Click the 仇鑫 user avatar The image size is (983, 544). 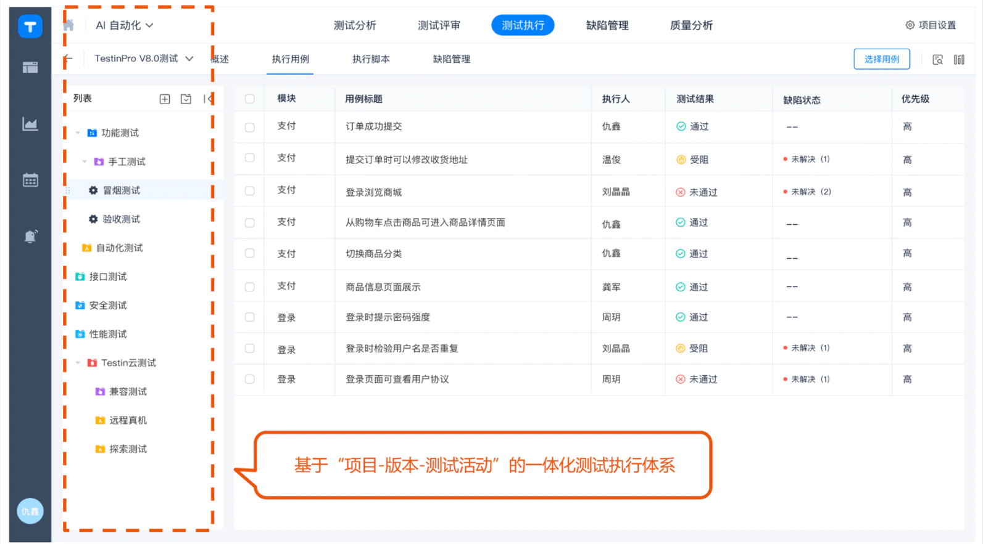point(30,511)
